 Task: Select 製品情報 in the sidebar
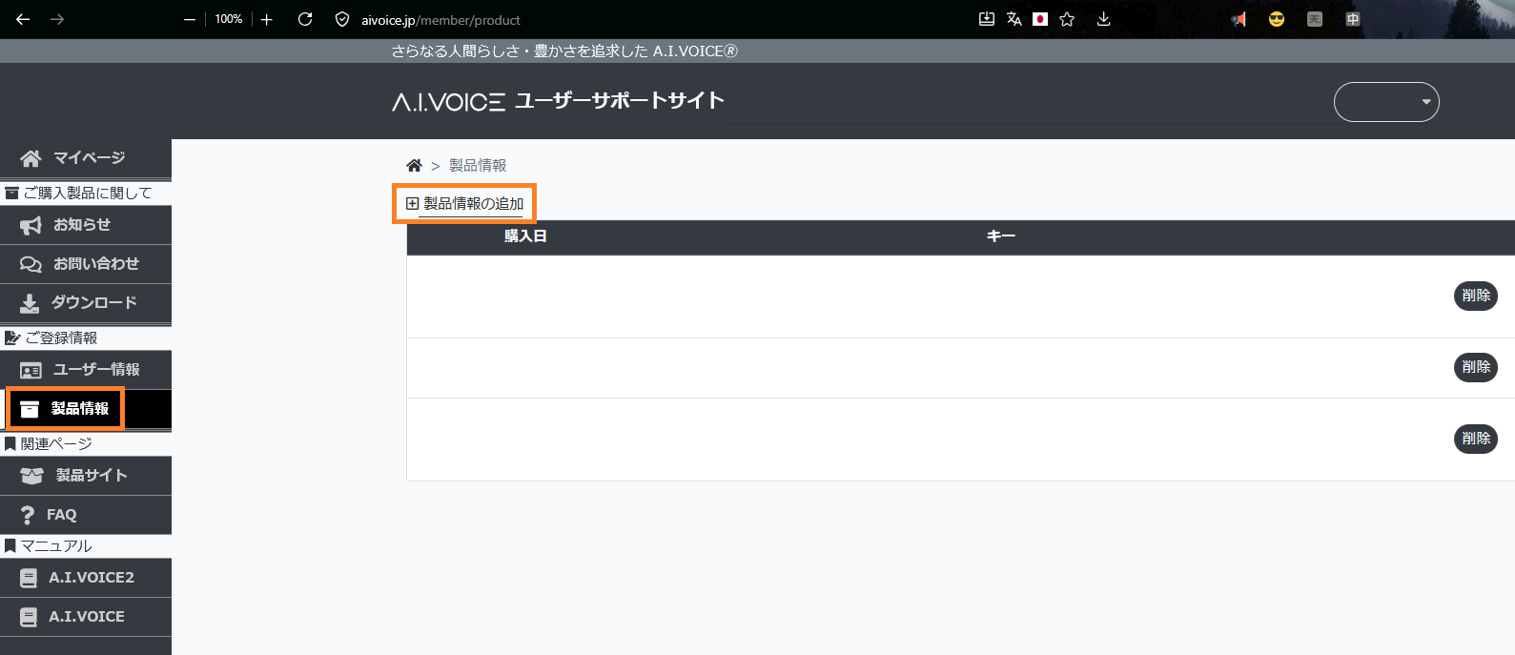86,409
